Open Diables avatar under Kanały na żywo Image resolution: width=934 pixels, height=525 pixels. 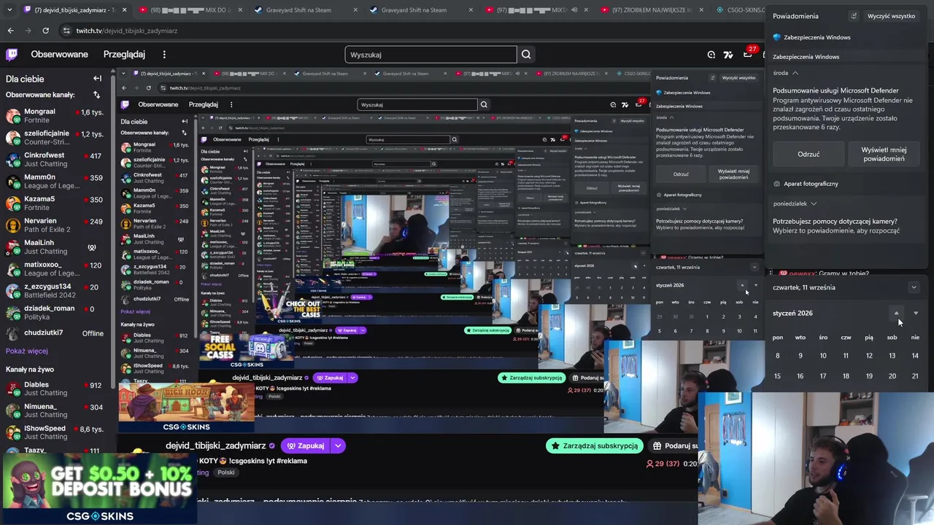(x=13, y=389)
